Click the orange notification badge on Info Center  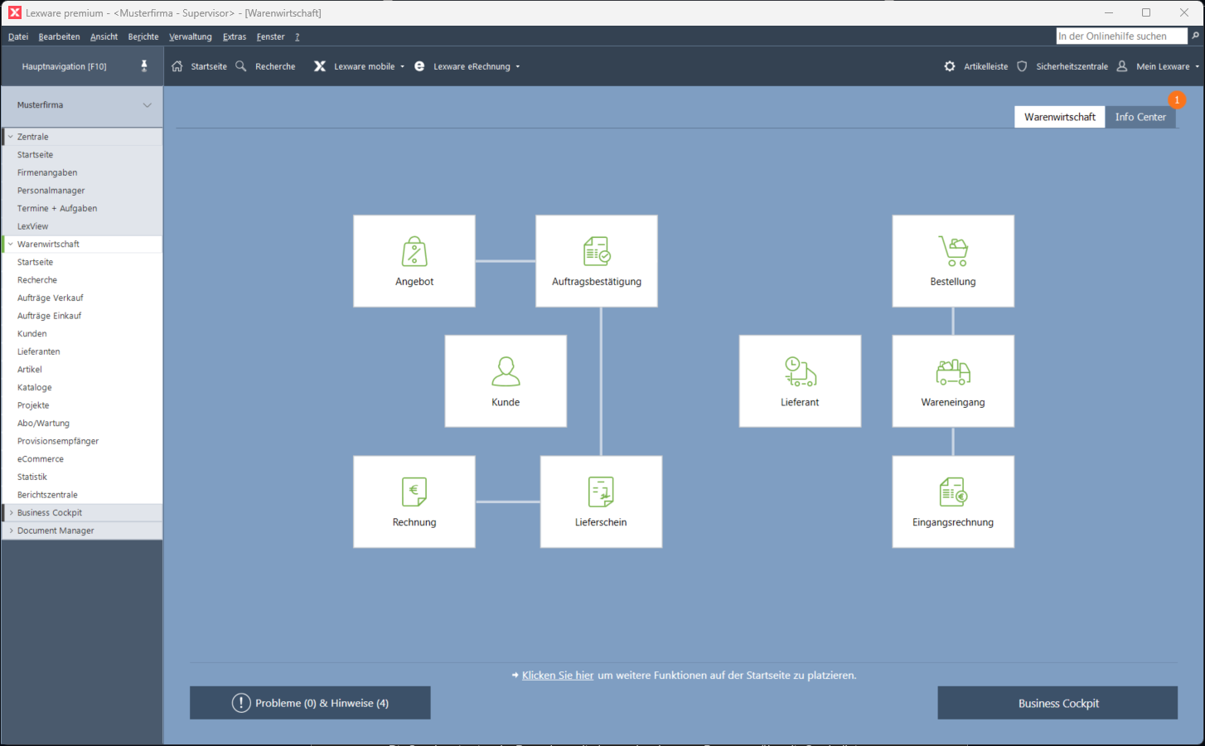pyautogui.click(x=1177, y=99)
